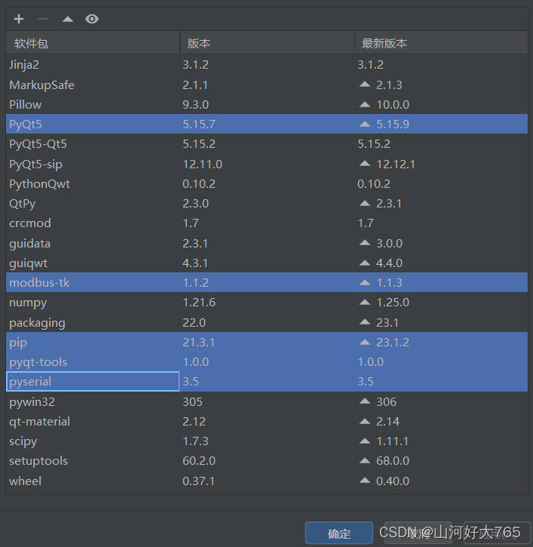Select the PyQt5 package name
The width and height of the screenshot is (533, 547).
coord(26,124)
